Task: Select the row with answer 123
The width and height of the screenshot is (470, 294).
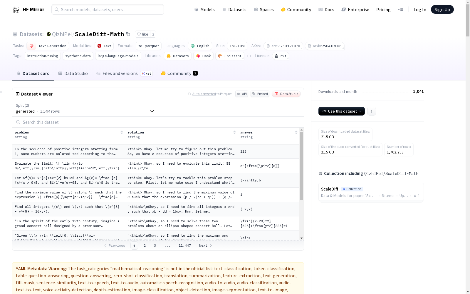Action: [156, 151]
